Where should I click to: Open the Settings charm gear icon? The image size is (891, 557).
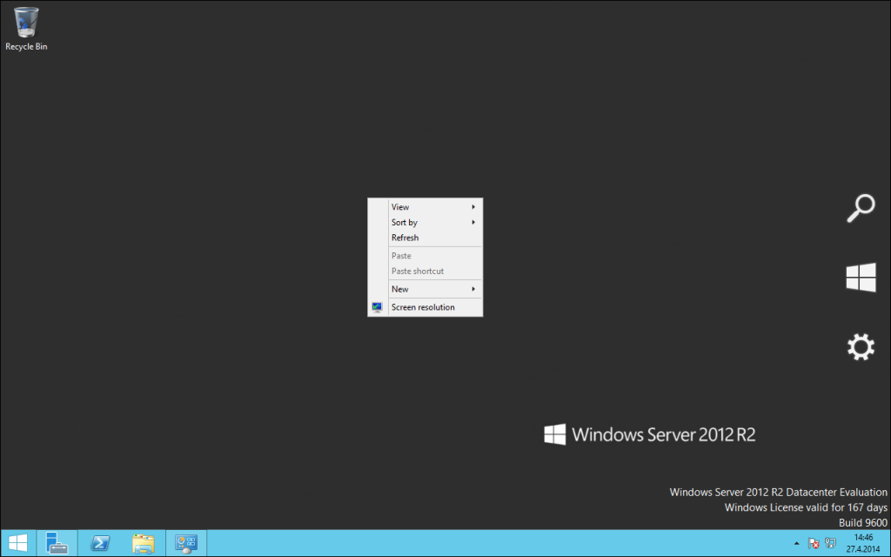860,346
